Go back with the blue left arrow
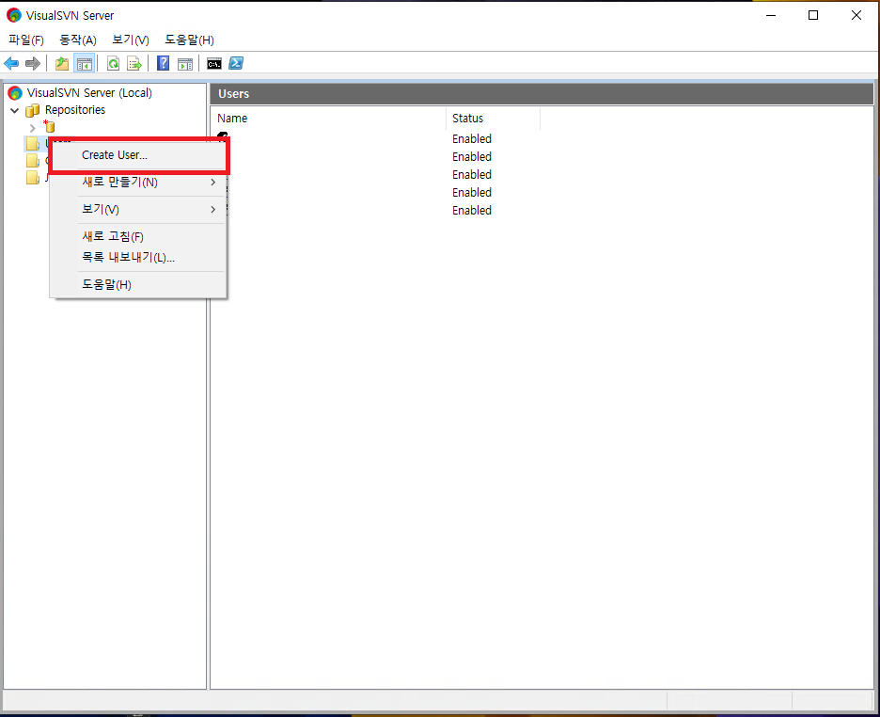 pos(11,63)
